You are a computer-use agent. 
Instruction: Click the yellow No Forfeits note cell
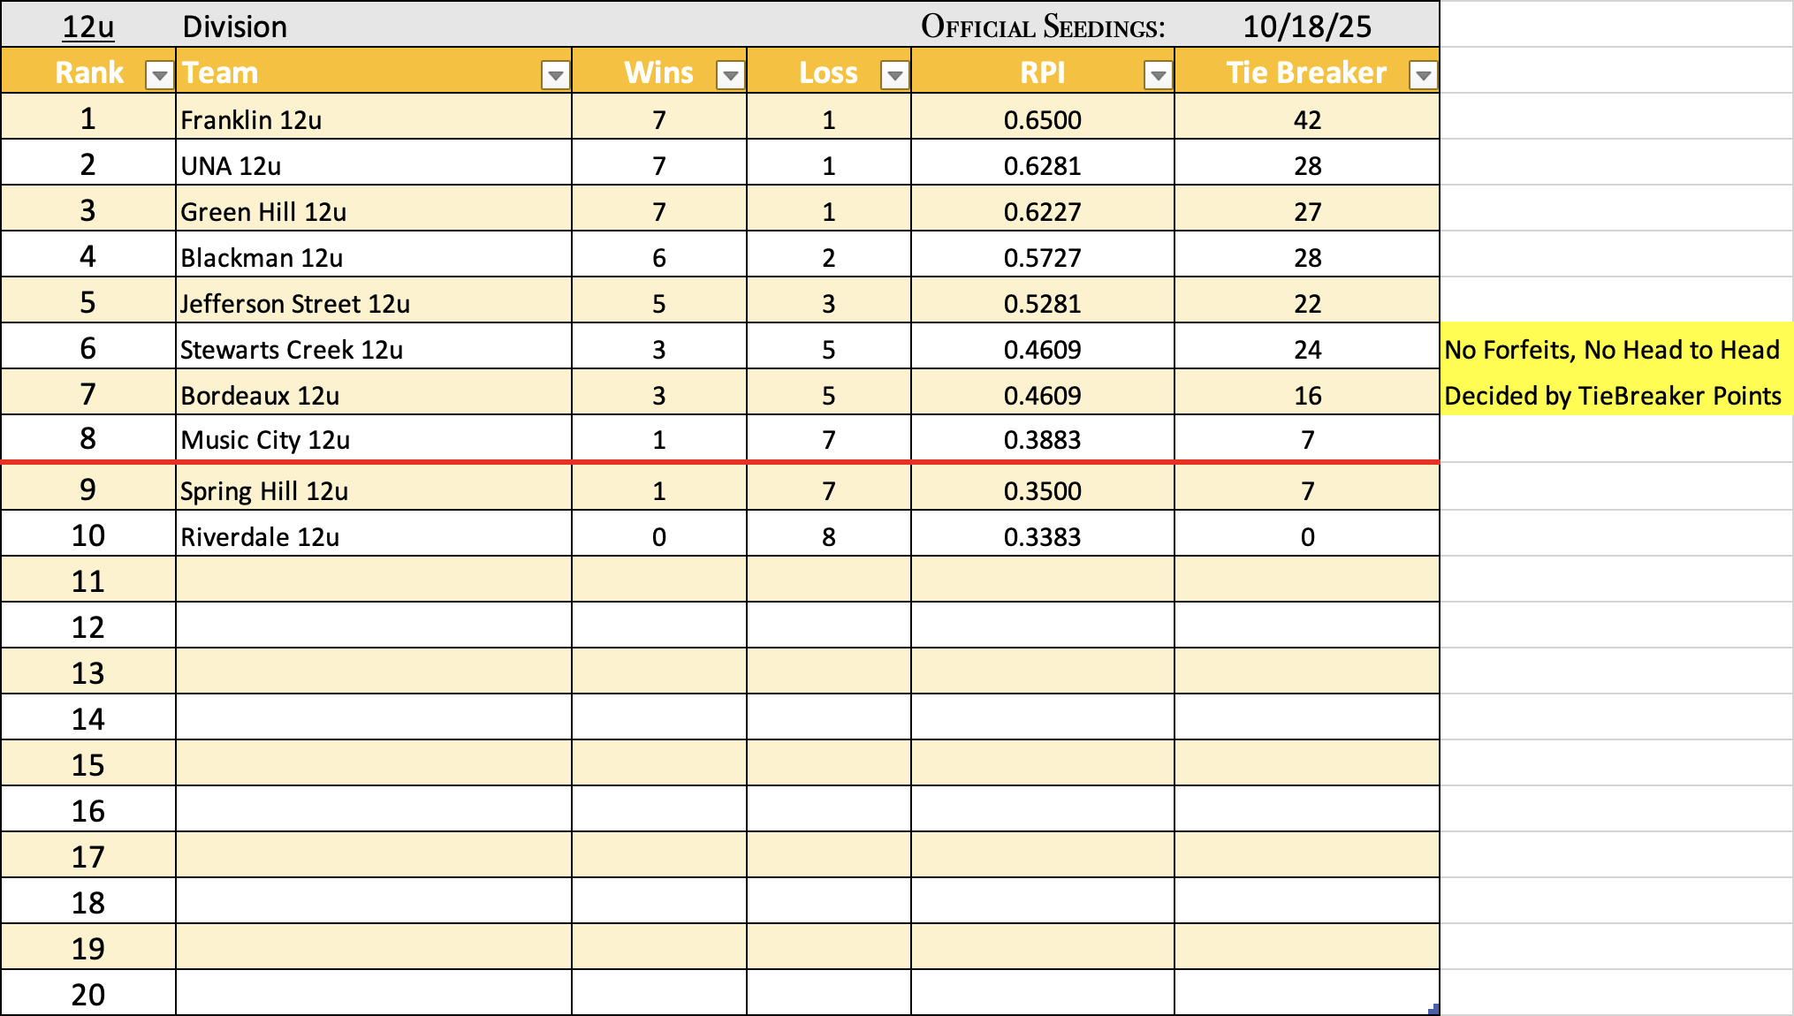point(1611,350)
